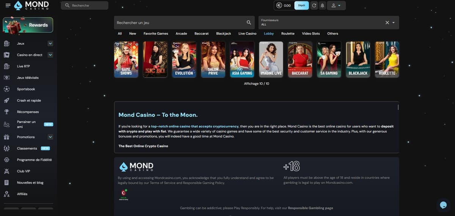Open the Evolution lobby thumbnail

tap(184, 59)
